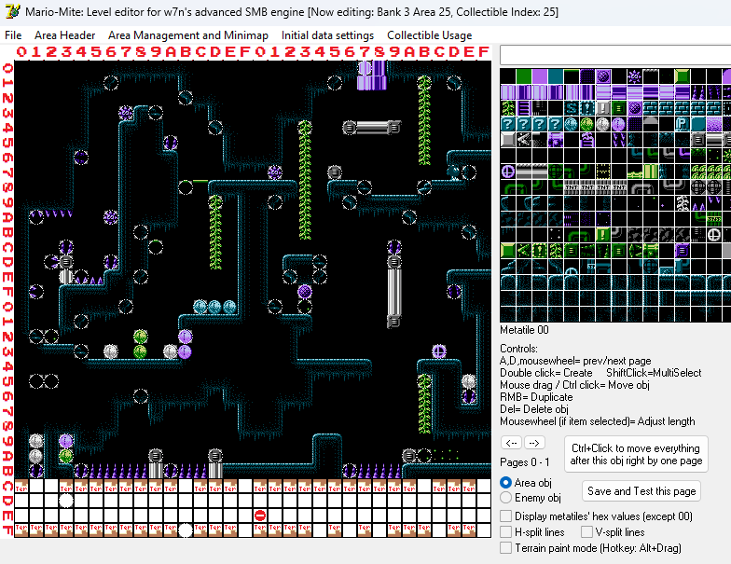
Task: Click the Save and Test this page button
Action: click(x=641, y=491)
